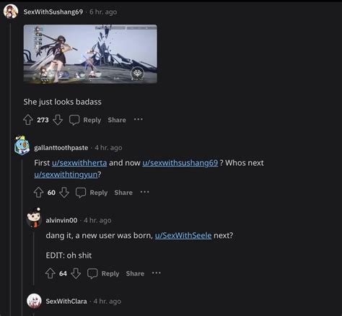
Task: Open more options on SexWithSushang69's comment
Action: 139,119
